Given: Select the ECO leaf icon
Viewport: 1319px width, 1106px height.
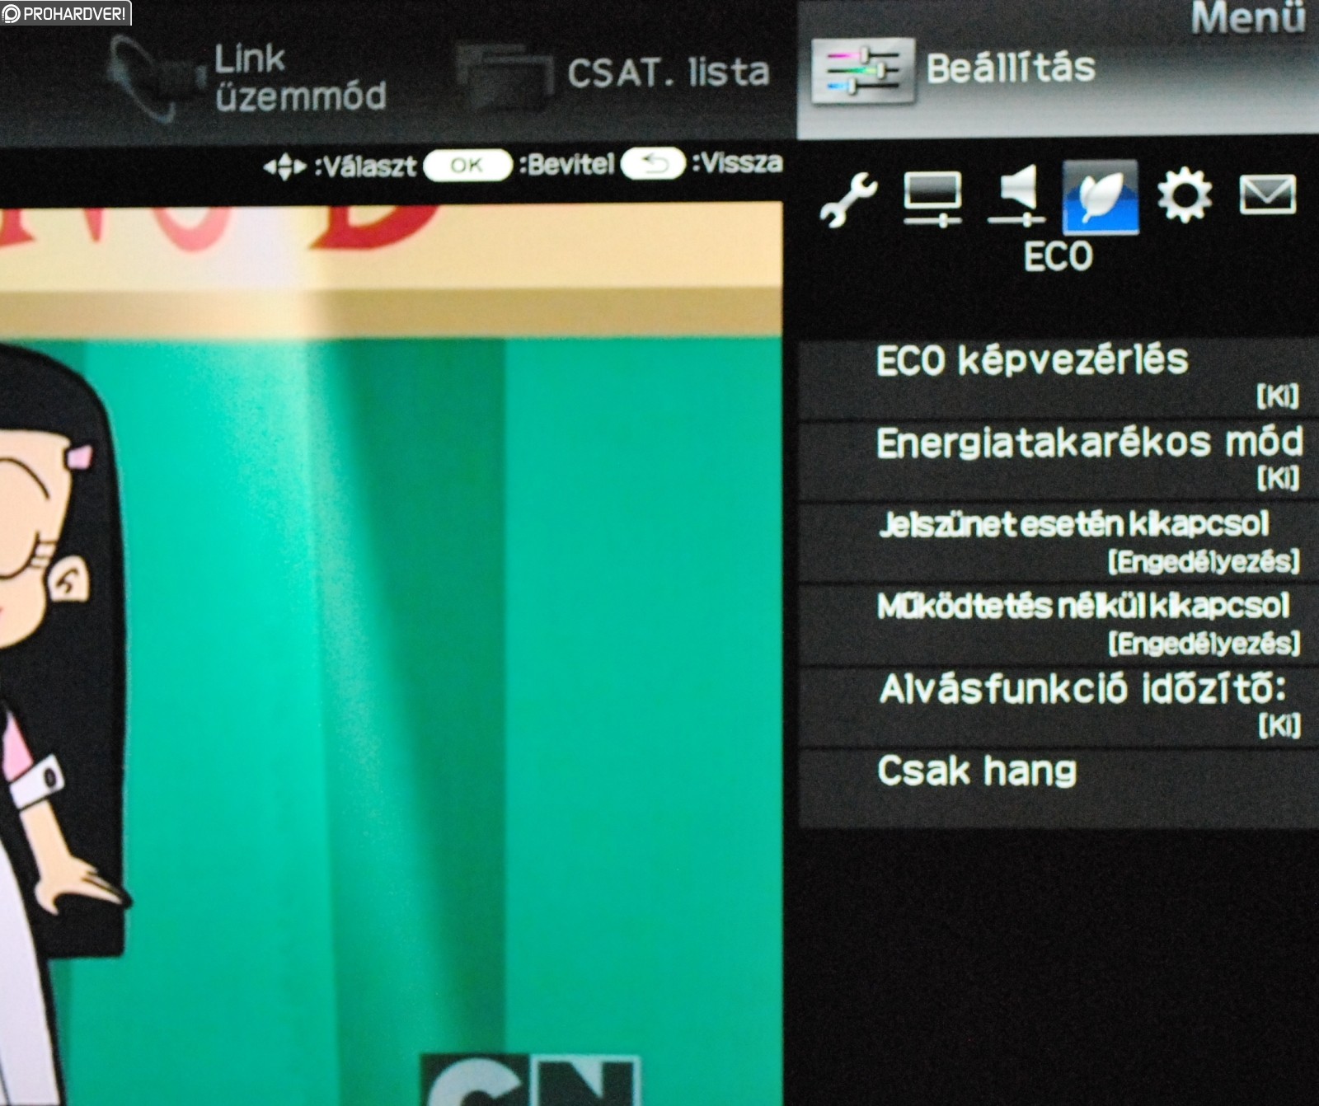Looking at the screenshot, I should pyautogui.click(x=1101, y=197).
